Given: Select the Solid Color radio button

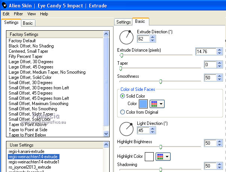Looking at the screenshot, I should [122, 96].
